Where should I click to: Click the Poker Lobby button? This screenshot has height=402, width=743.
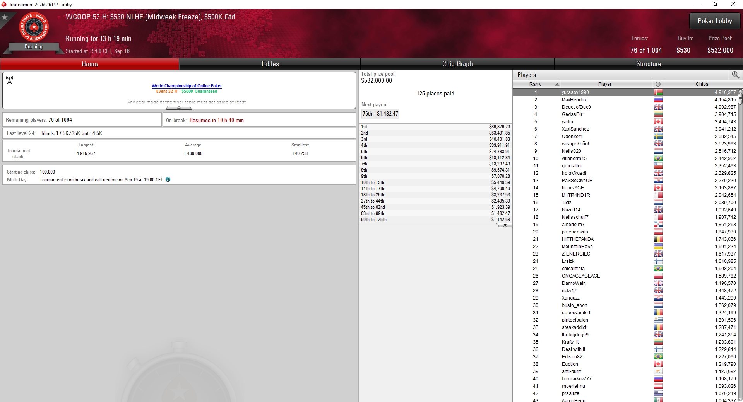[715, 21]
